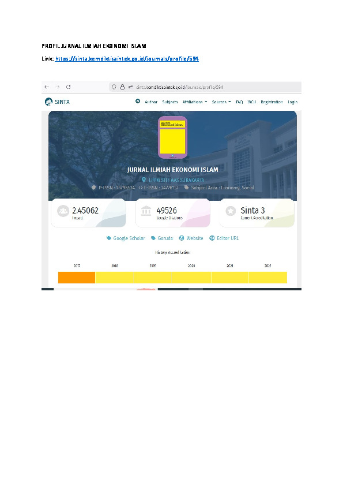Click the journal cover thumbnail
Screen dimensions: 343x486
pyautogui.click(x=172, y=137)
